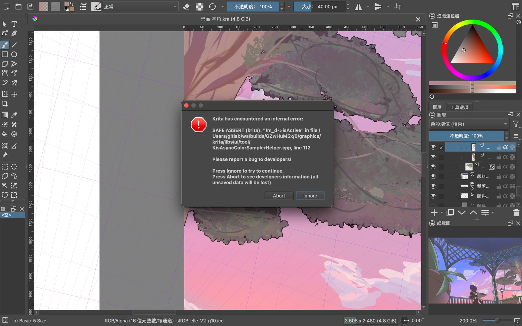The height and width of the screenshot is (326, 522).
Task: Reload original brush preset
Action: click(x=212, y=7)
